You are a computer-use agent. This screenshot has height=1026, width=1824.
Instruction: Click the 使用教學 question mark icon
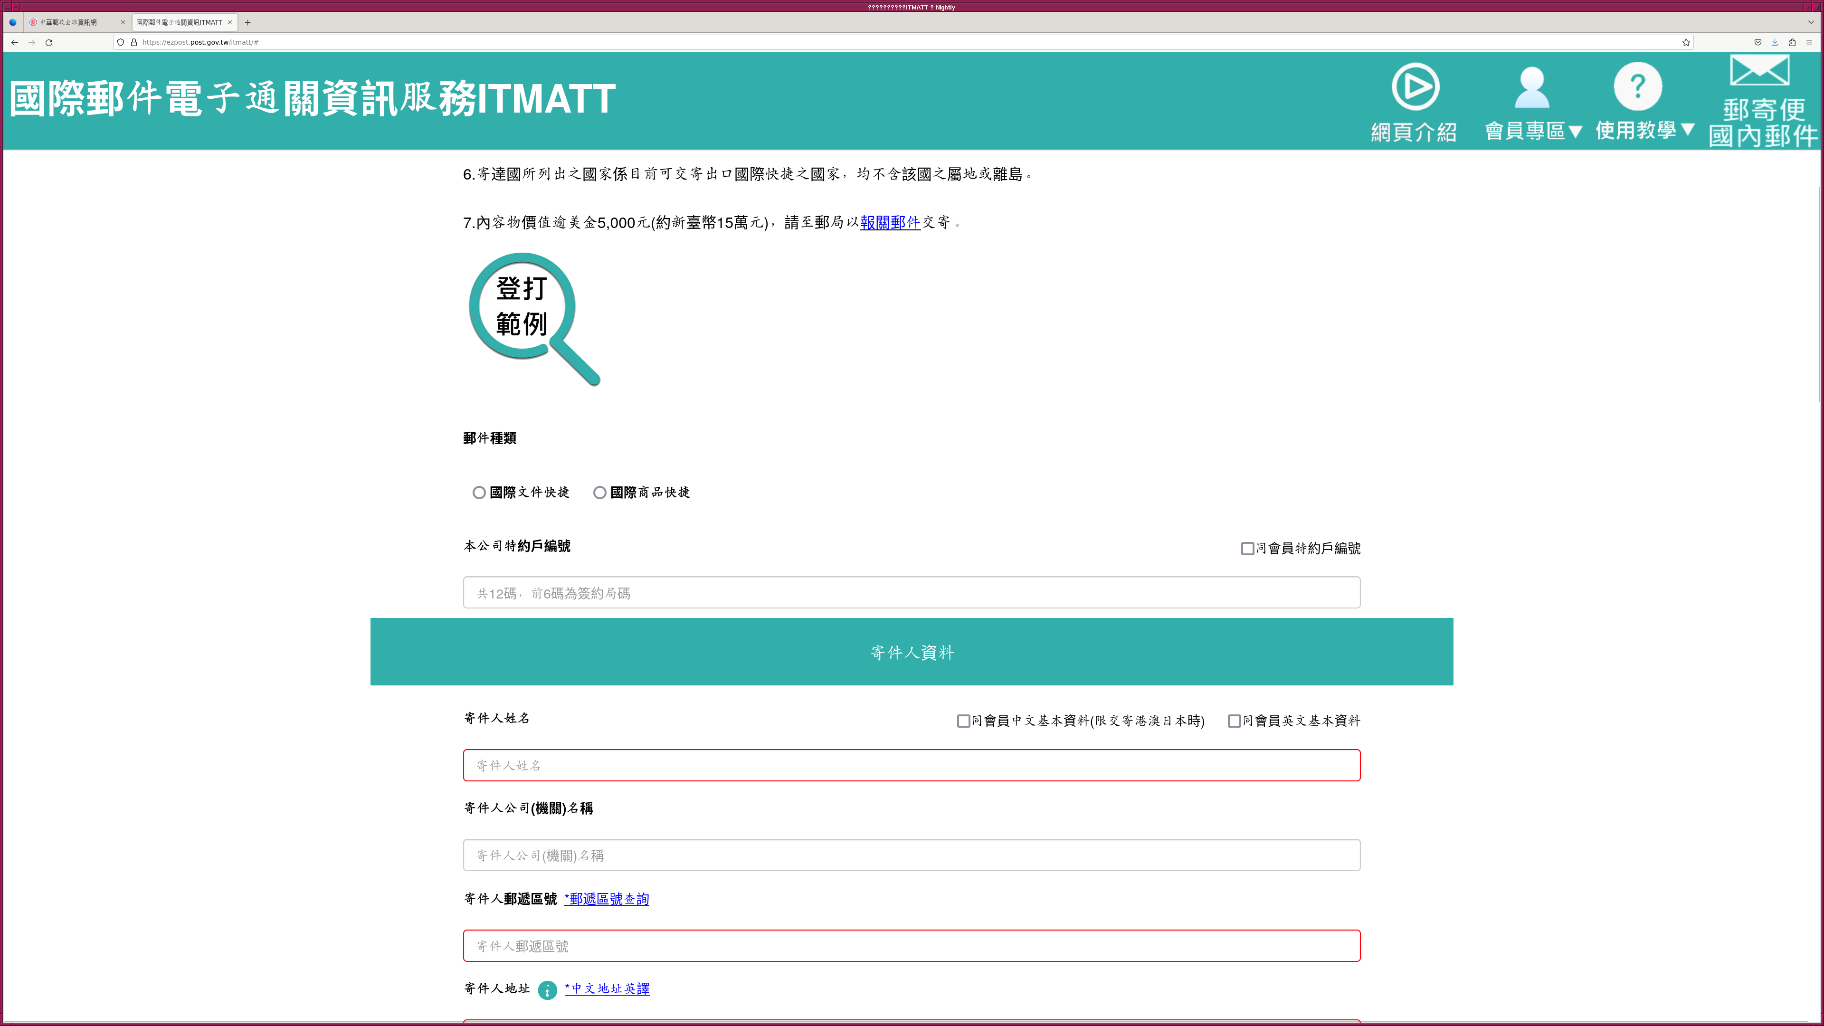[x=1637, y=86]
